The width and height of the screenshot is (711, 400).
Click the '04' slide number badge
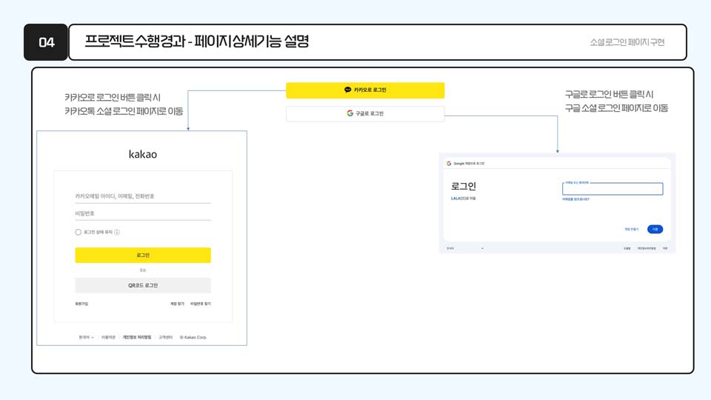coord(46,42)
